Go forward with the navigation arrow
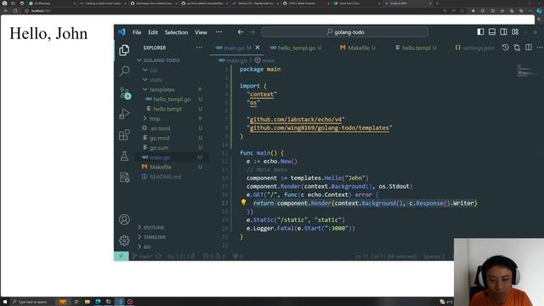544x306 pixels. (252, 32)
